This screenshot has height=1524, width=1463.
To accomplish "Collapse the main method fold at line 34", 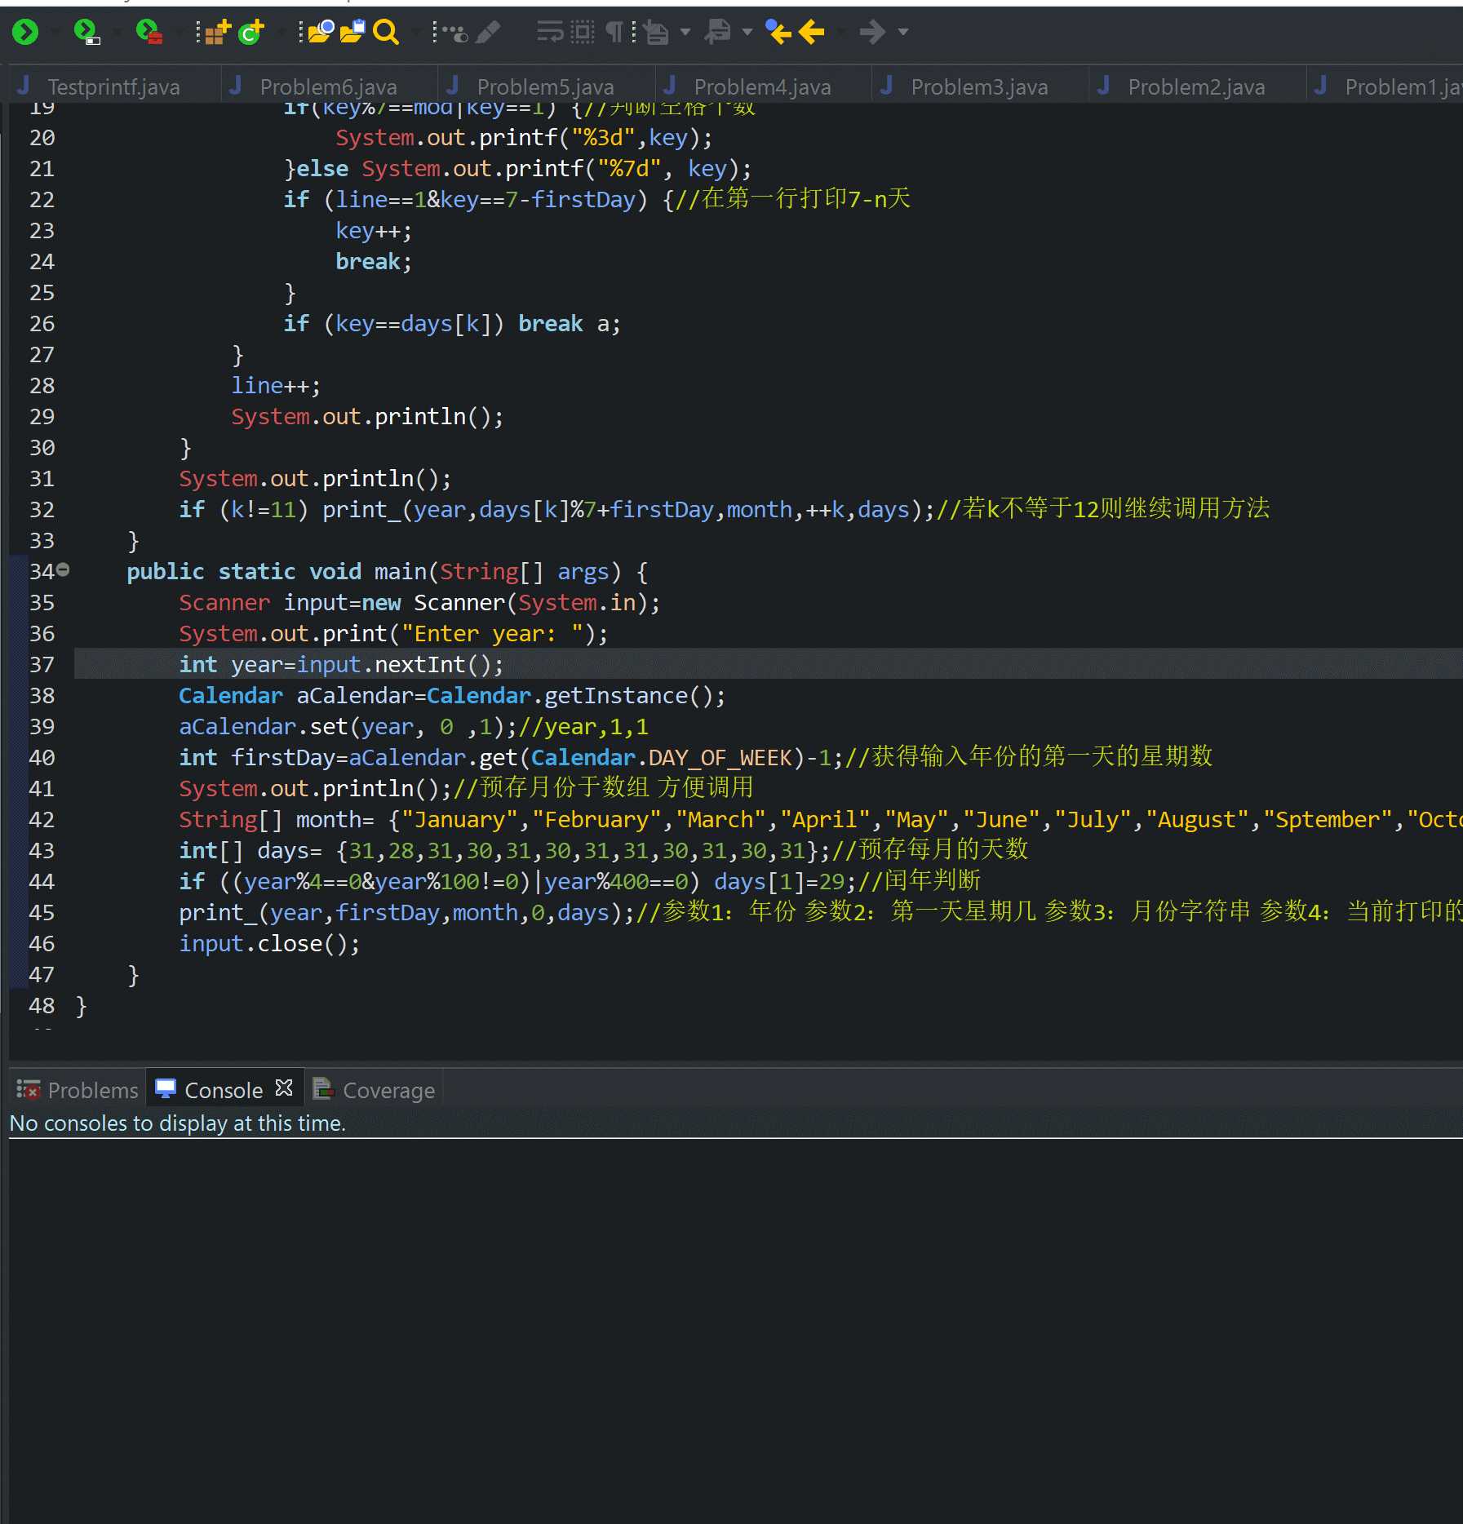I will [x=63, y=569].
